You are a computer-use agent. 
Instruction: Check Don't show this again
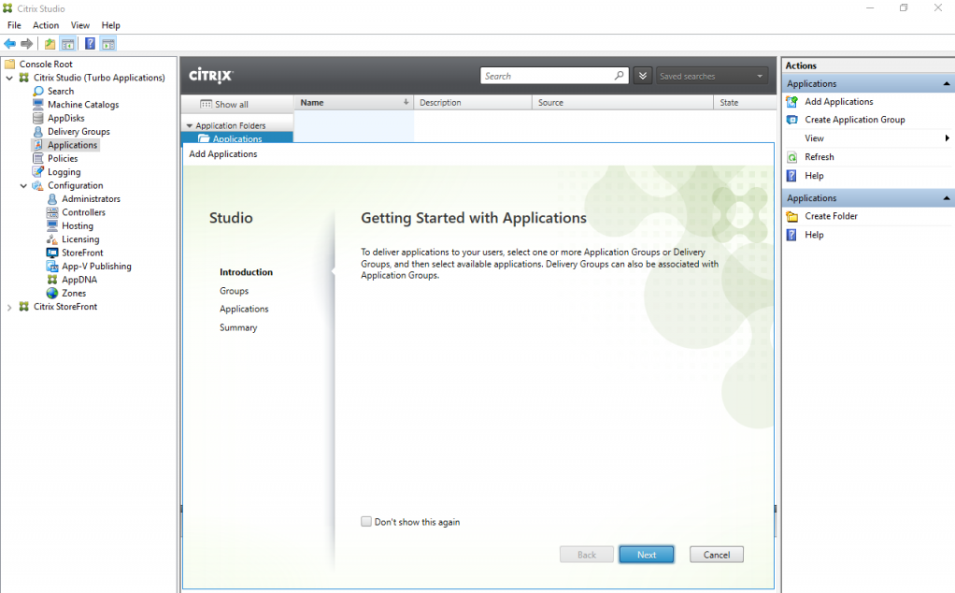pyautogui.click(x=366, y=522)
